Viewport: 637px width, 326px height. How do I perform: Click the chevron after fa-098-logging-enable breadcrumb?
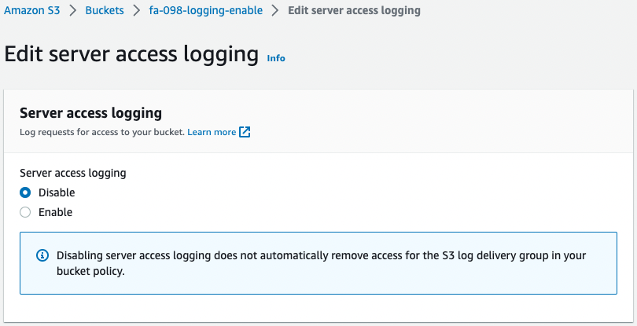pyautogui.click(x=275, y=10)
